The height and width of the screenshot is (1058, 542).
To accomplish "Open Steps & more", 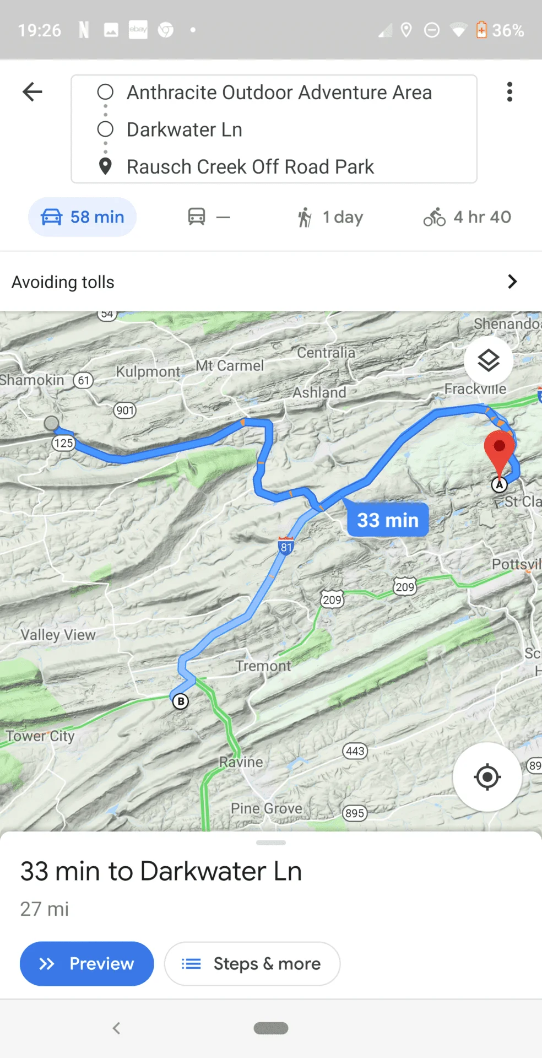I will (x=252, y=964).
